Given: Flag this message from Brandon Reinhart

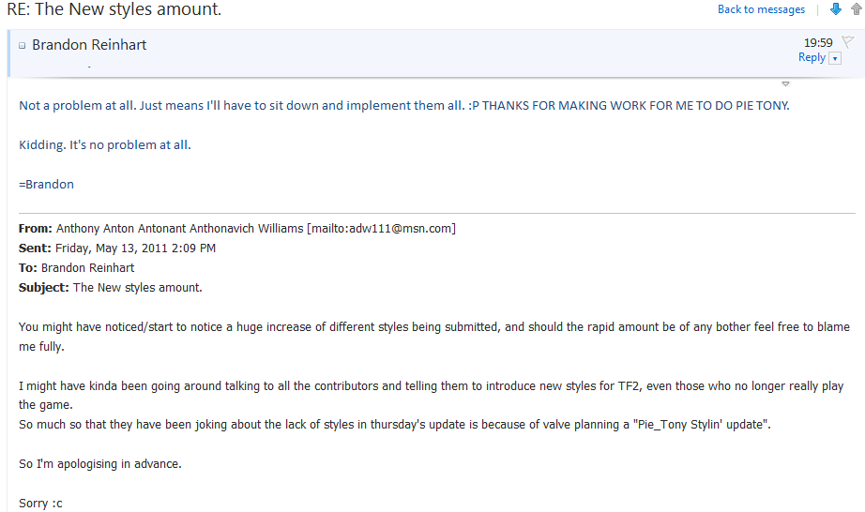Looking at the screenshot, I should tap(847, 41).
